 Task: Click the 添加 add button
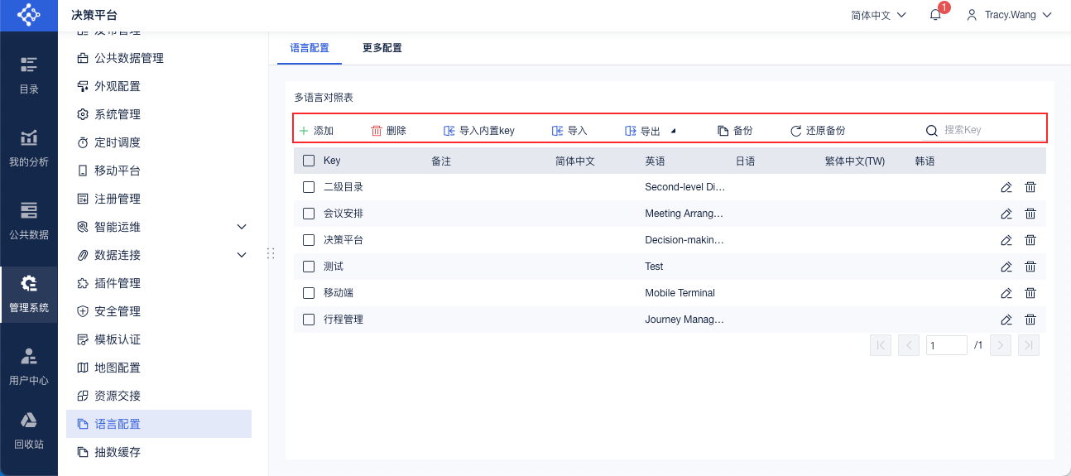316,131
